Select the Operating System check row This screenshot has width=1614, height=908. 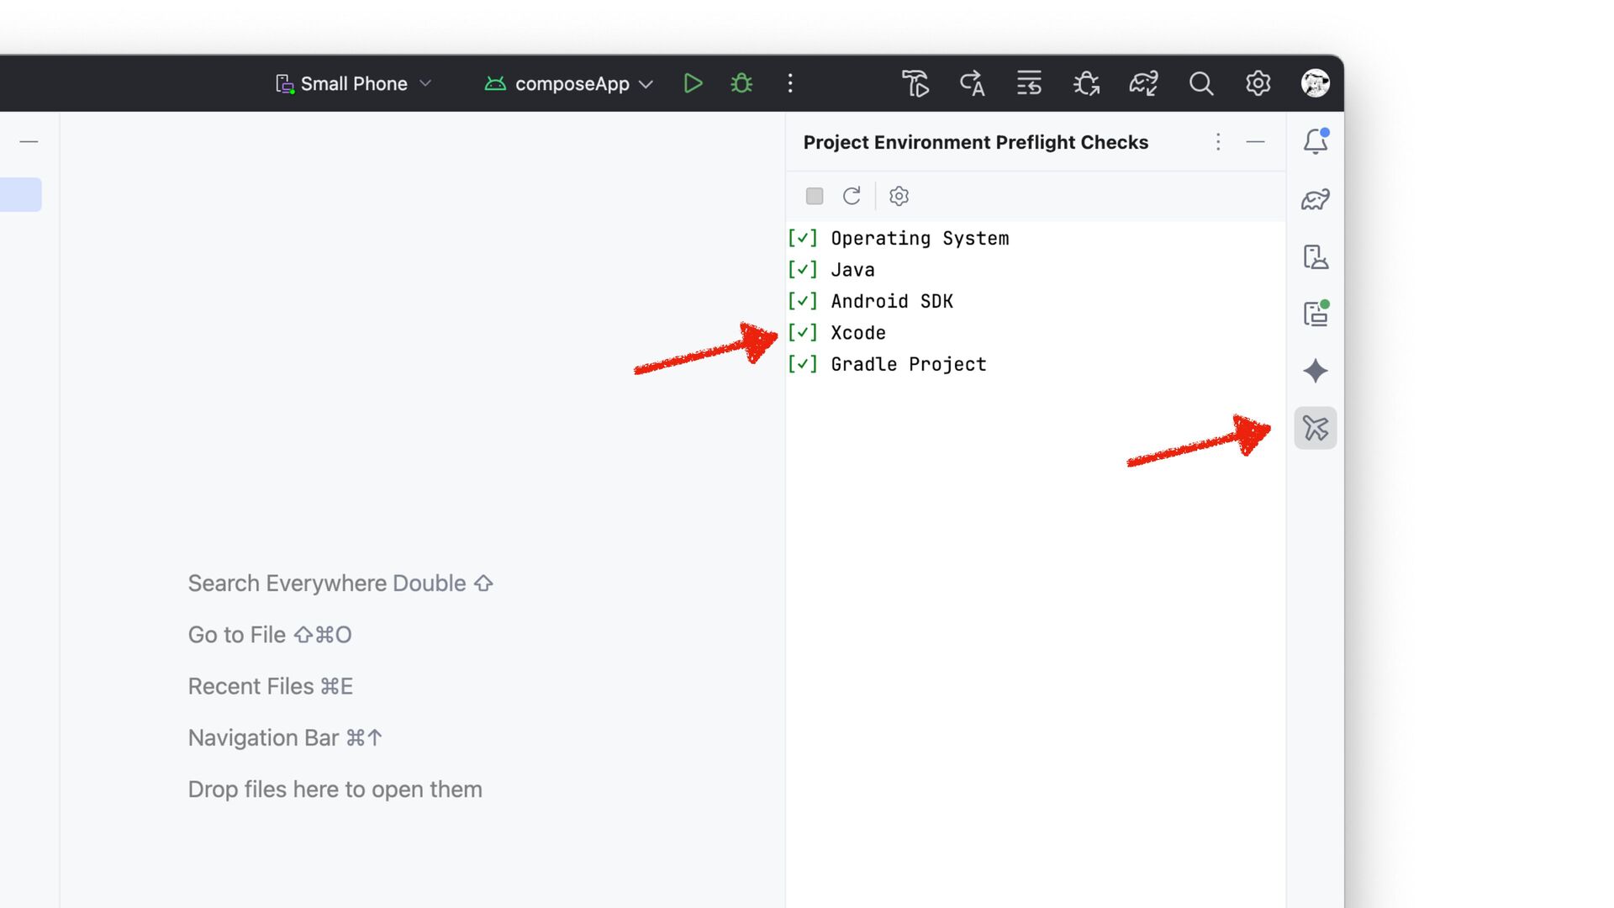[x=1036, y=238]
